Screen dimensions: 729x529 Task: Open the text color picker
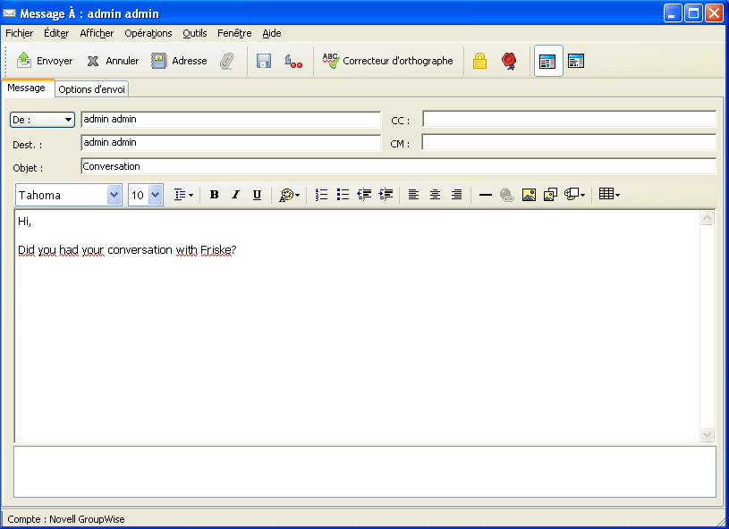click(x=288, y=195)
